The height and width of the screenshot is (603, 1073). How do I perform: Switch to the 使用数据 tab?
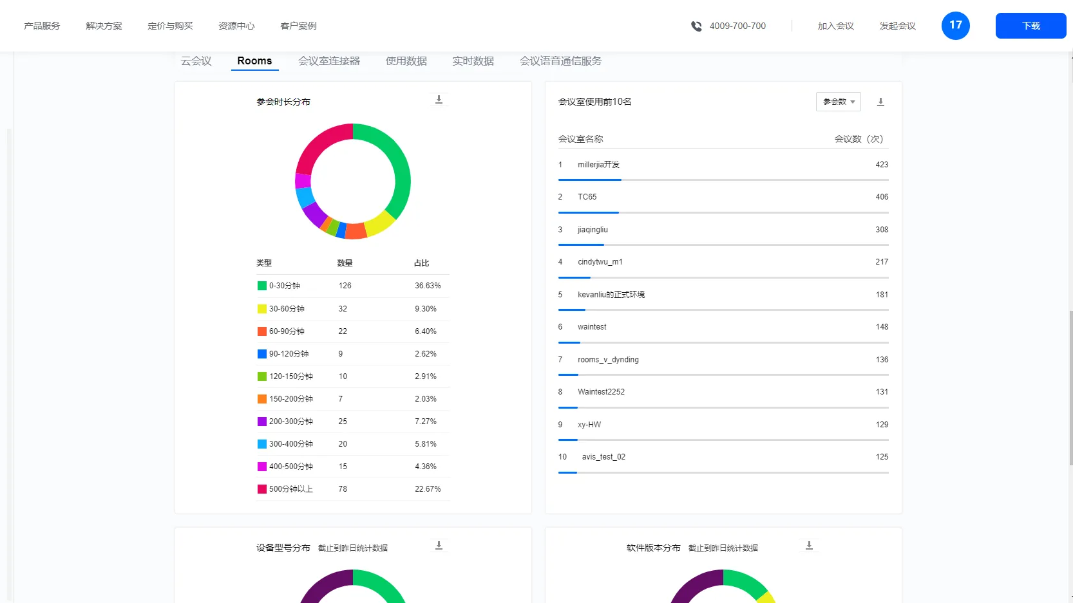pyautogui.click(x=406, y=60)
